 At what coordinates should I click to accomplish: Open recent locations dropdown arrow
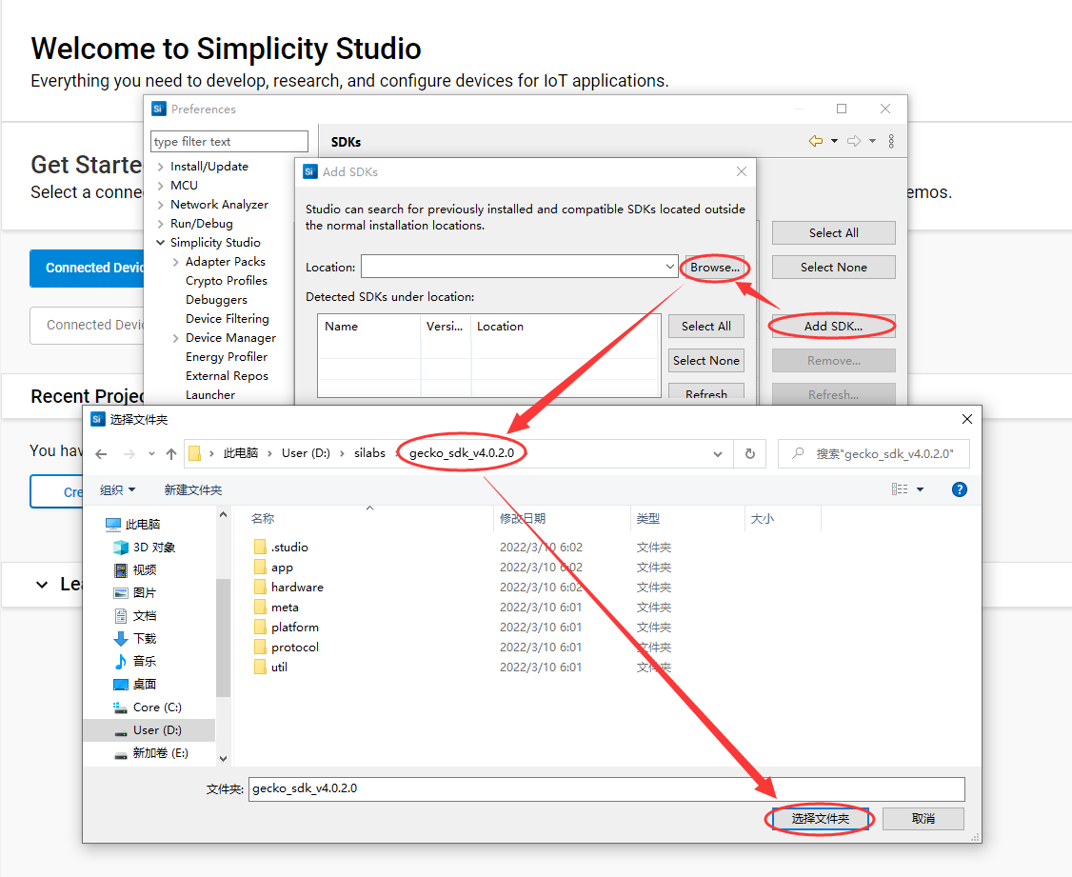coord(151,454)
